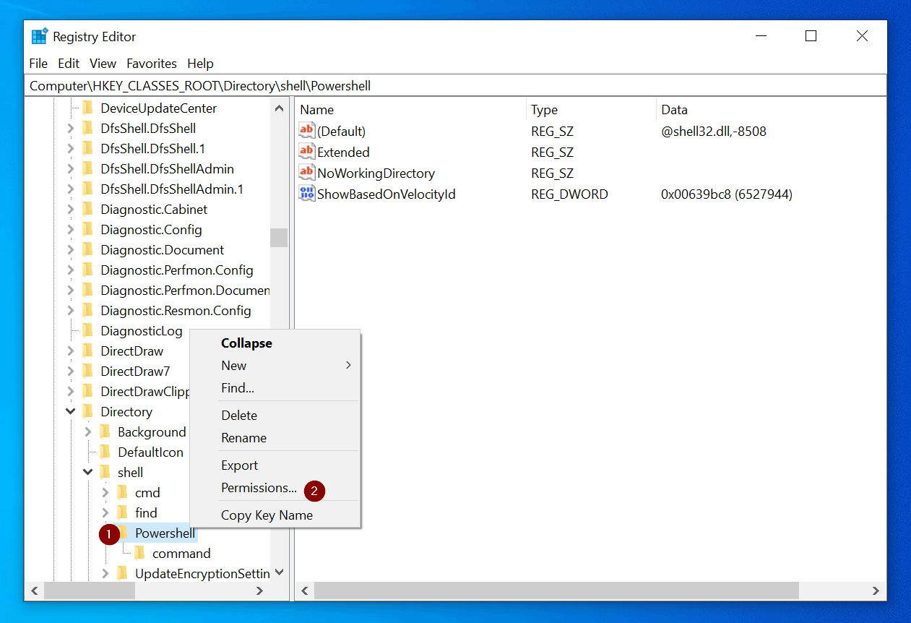The image size is (911, 623).
Task: Click the tree horizontal scroll right arrow
Action: [260, 590]
